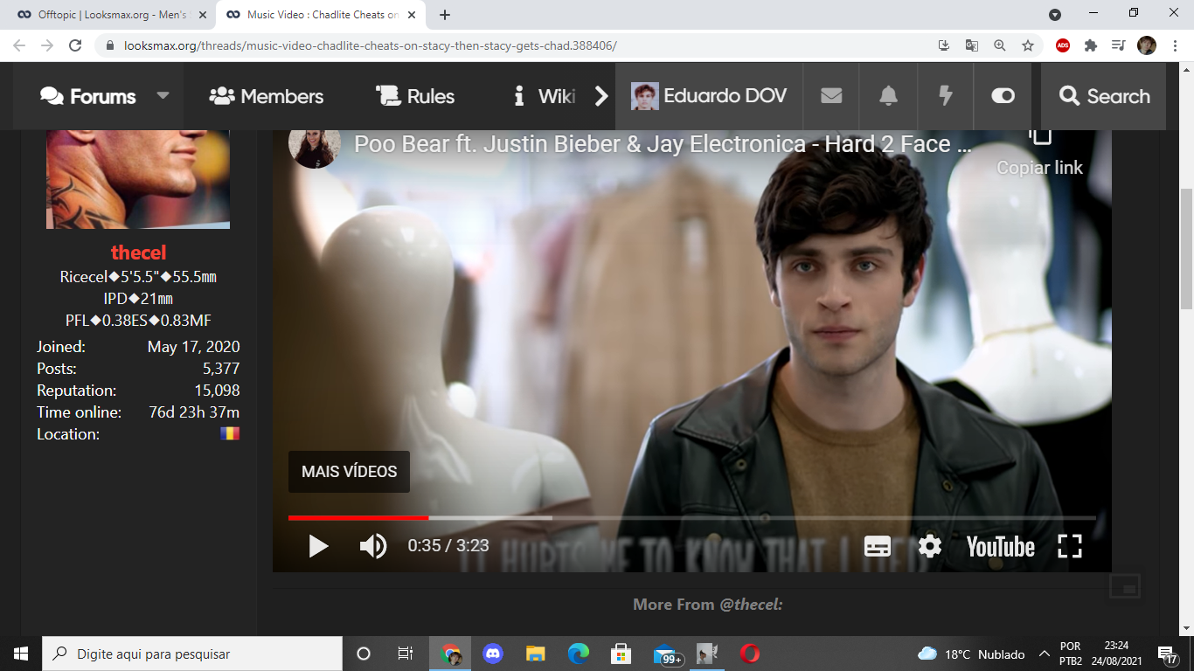Open the media control playlist icon
This screenshot has height=671, width=1194.
1119,45
